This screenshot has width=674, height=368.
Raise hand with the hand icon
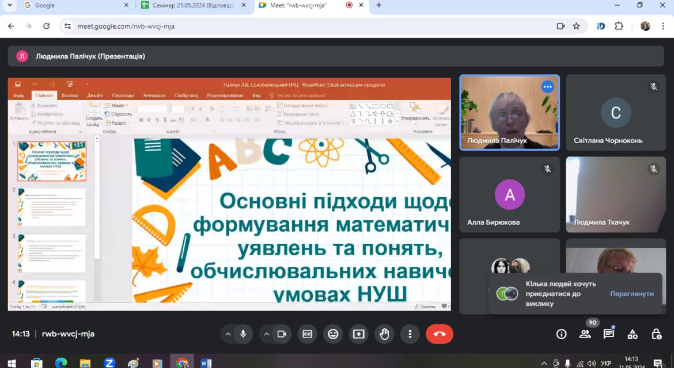click(384, 334)
